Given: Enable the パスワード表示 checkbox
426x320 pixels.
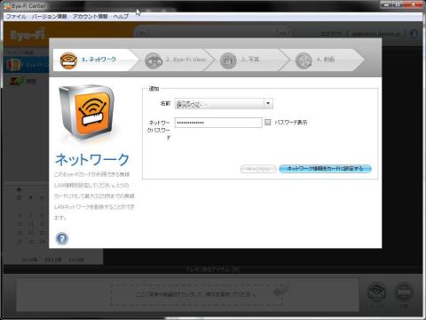Looking at the screenshot, I should pyautogui.click(x=268, y=122).
